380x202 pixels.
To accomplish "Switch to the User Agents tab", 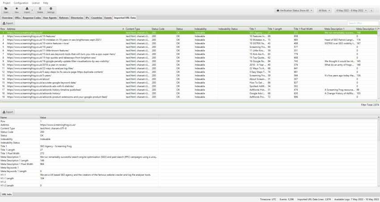I will (x=50, y=18).
